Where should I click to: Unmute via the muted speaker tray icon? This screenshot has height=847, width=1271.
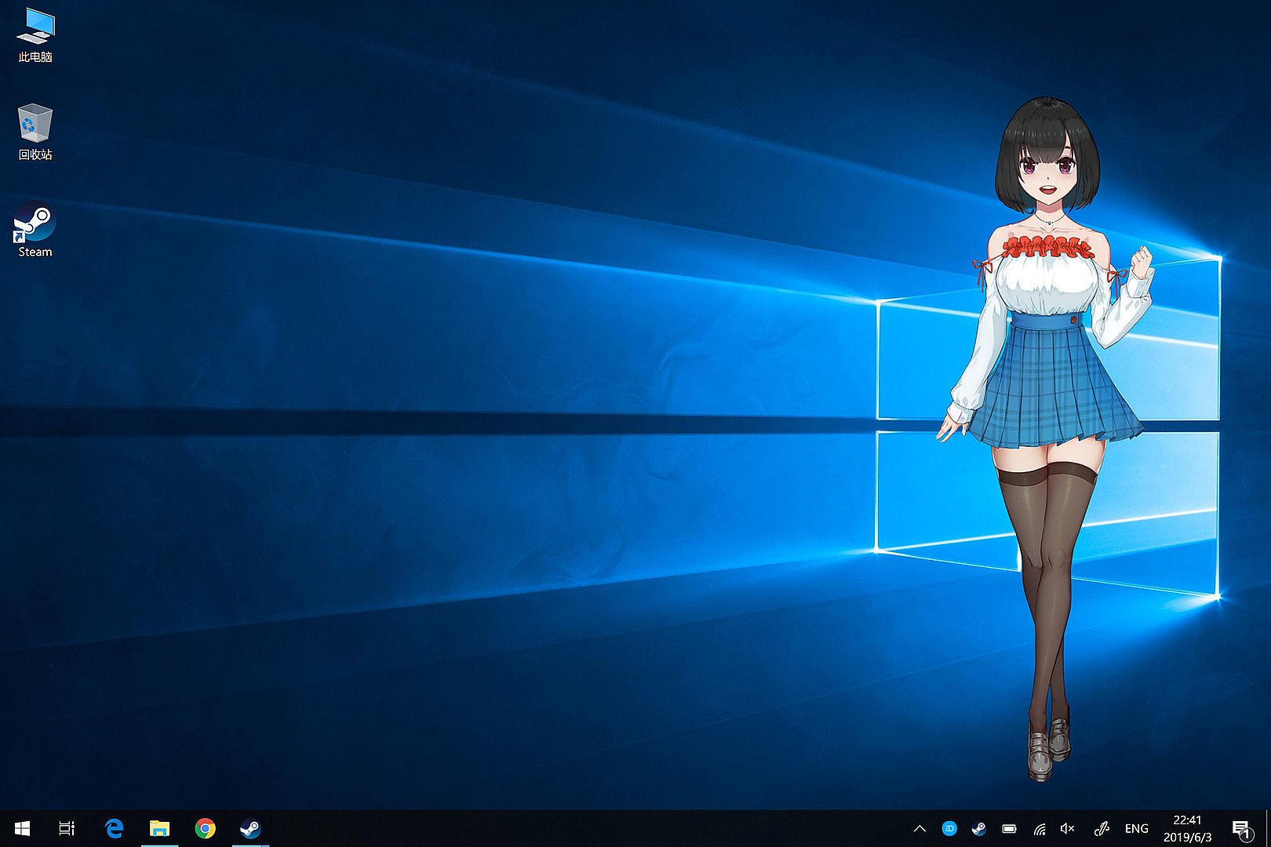point(1068,828)
